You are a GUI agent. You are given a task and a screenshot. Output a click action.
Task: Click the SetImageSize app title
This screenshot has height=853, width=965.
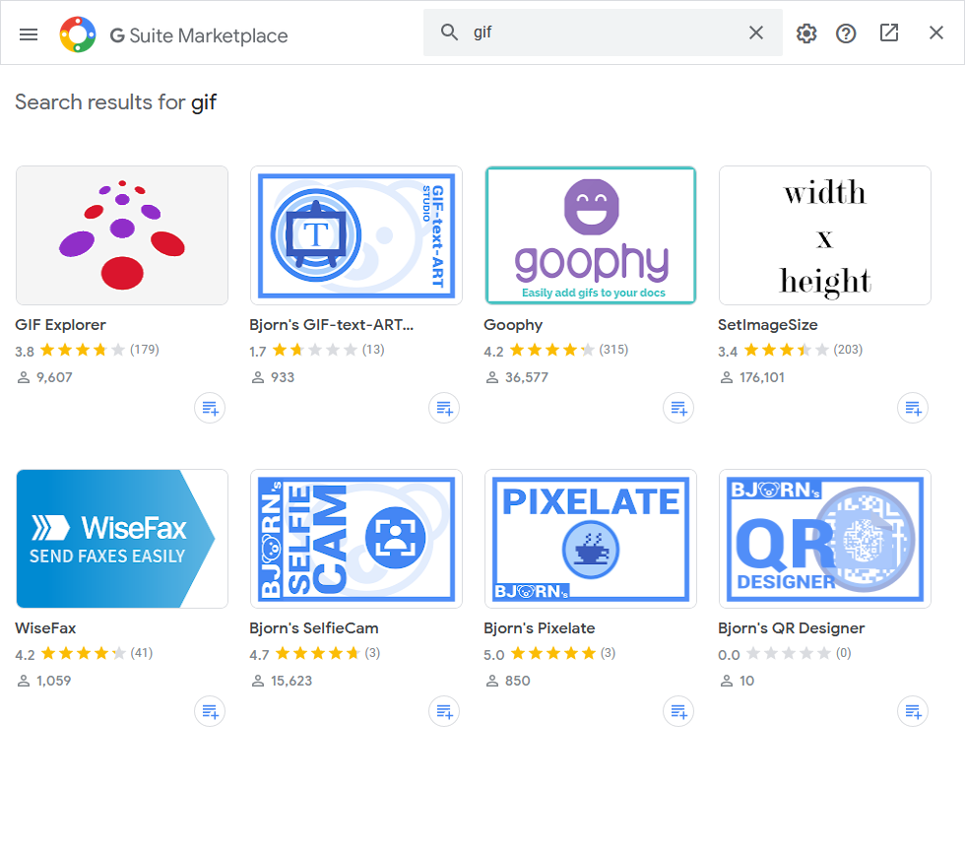(767, 325)
